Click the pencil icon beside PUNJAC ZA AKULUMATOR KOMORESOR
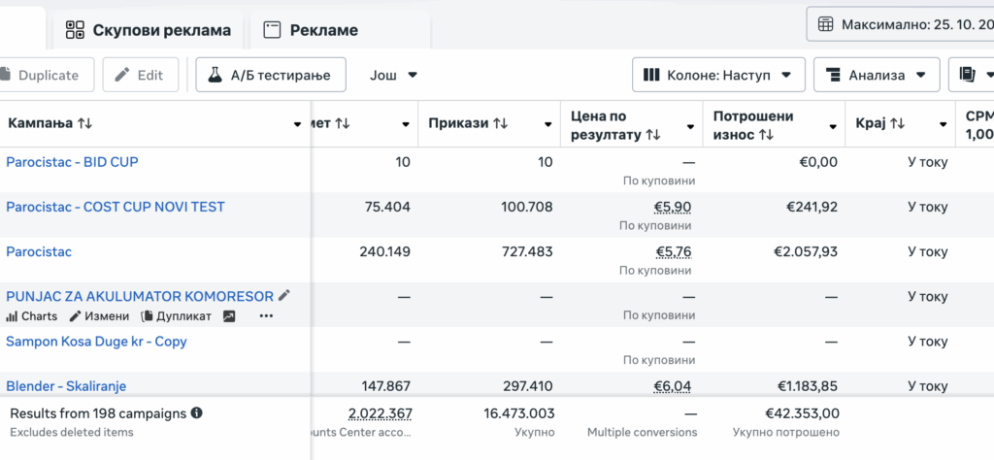This screenshot has width=994, height=460. pyautogui.click(x=284, y=296)
